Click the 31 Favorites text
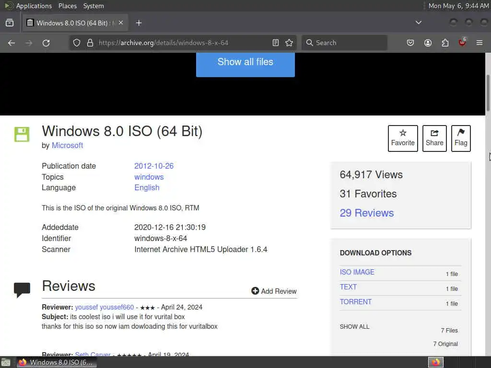This screenshot has height=368, width=491. point(368,194)
